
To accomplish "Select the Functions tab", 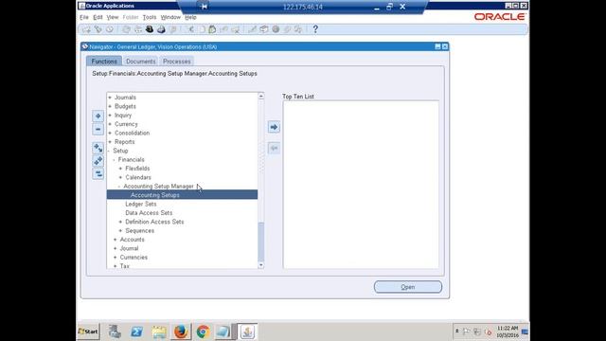I will click(104, 61).
